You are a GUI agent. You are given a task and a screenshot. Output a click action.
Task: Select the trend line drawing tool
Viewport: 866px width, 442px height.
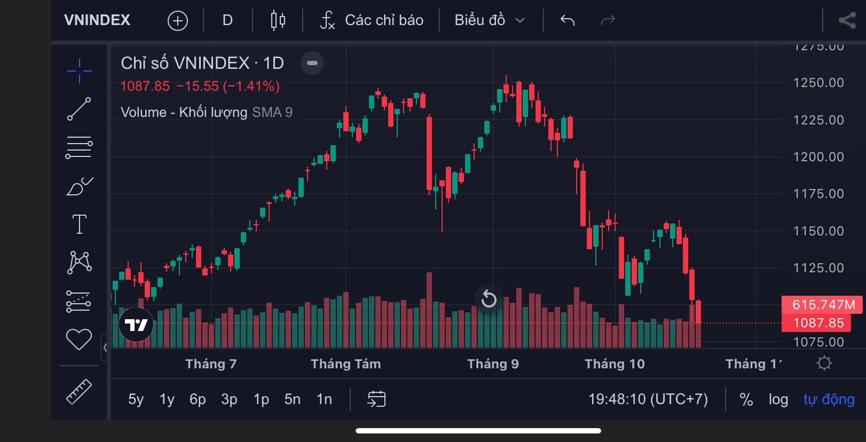point(79,109)
